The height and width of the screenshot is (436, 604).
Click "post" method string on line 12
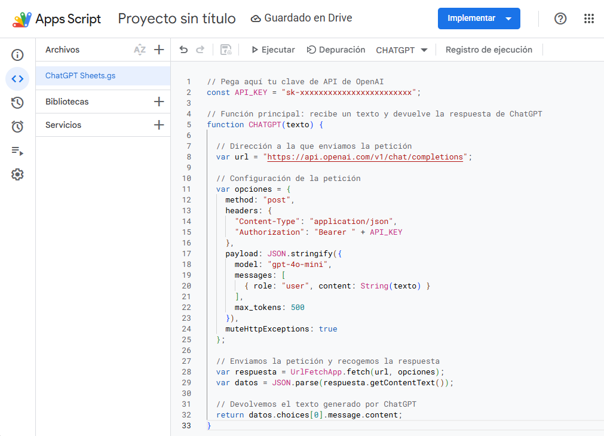pos(276,200)
